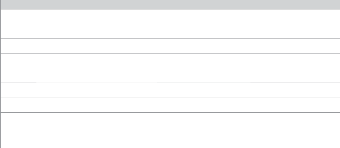Click the divider between sixth and seventh rows

[x=170, y=98]
